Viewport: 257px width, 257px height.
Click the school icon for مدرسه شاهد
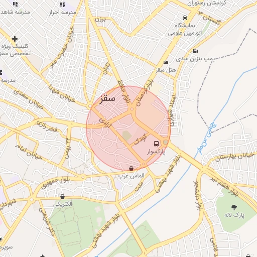pyautogui.click(x=15, y=4)
